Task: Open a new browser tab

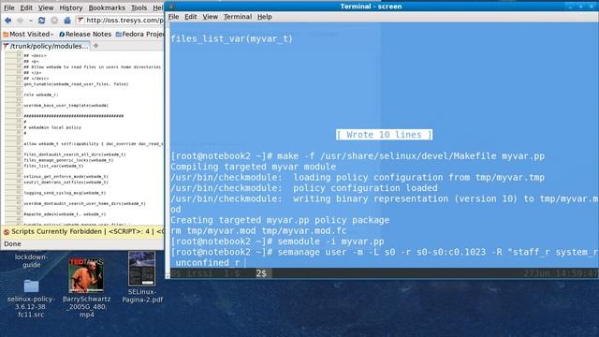Action: pyautogui.click(x=95, y=46)
